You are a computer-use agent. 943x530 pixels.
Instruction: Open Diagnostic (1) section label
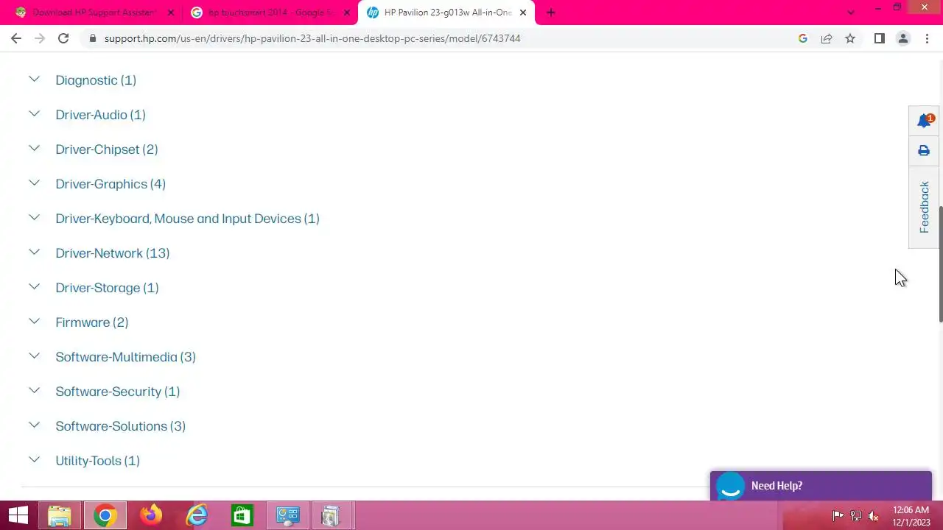[x=96, y=80]
